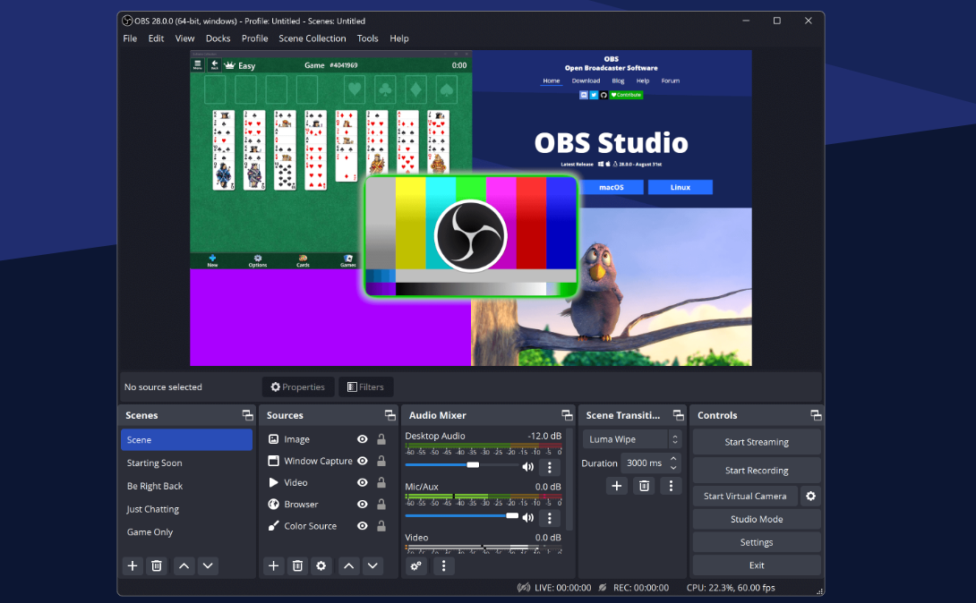The width and height of the screenshot is (976, 603).
Task: Remove selected scene with trash icon
Action: click(x=157, y=565)
